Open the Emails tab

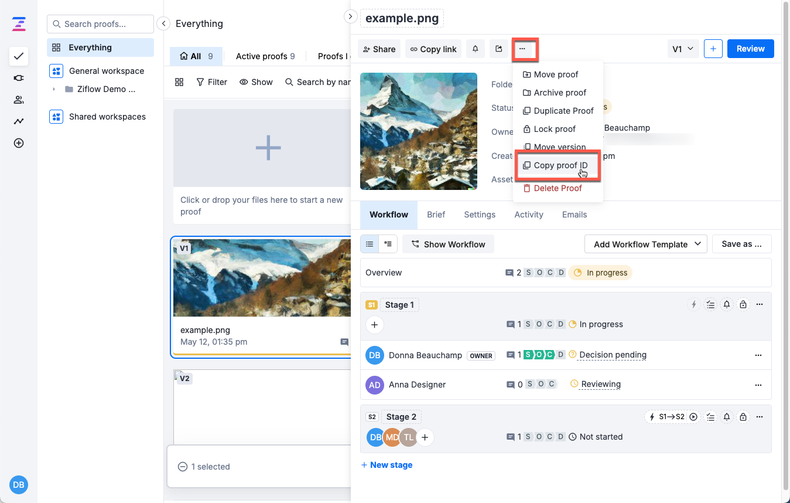574,215
